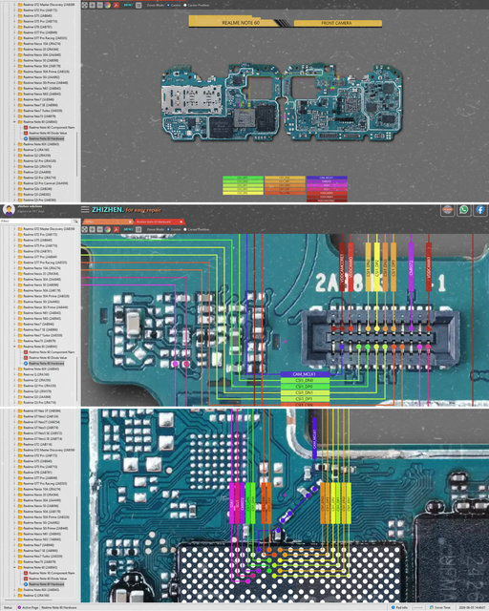The width and height of the screenshot is (489, 611).
Task: Open Realme Note 60 Component Name, top screenshot
Action: pos(51,127)
